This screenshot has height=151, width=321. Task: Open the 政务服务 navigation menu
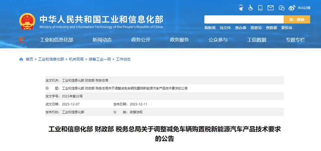179,40
